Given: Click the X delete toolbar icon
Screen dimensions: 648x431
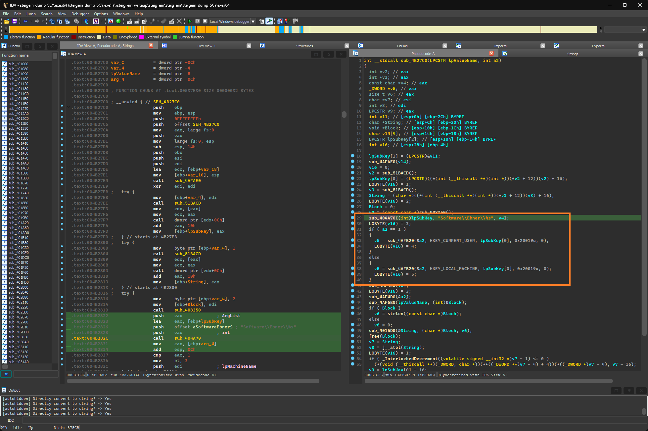Looking at the screenshot, I should pyautogui.click(x=179, y=21).
